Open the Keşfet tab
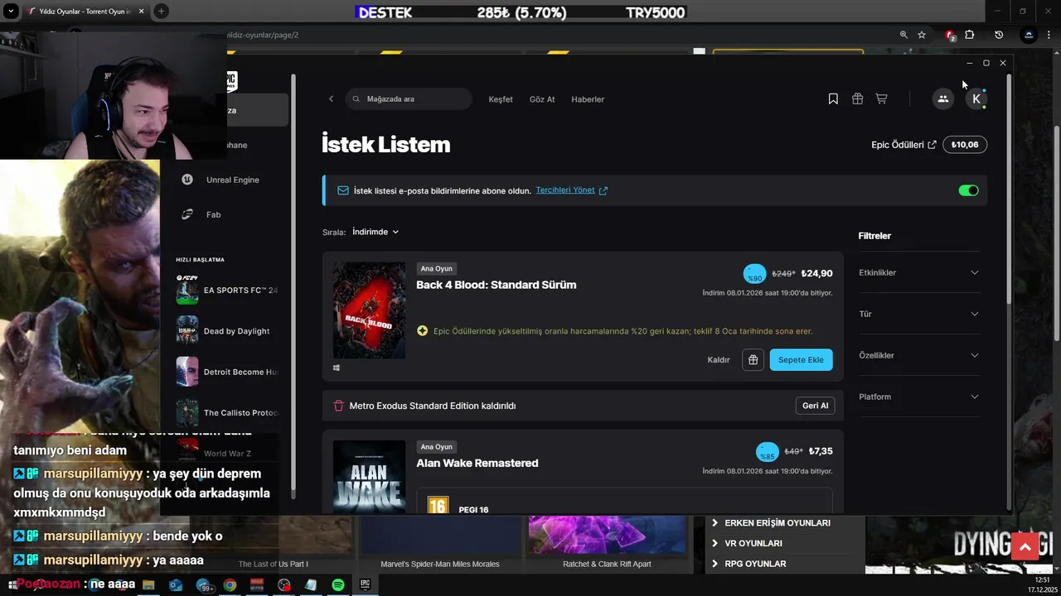Viewport: 1061px width, 596px height. (x=501, y=99)
